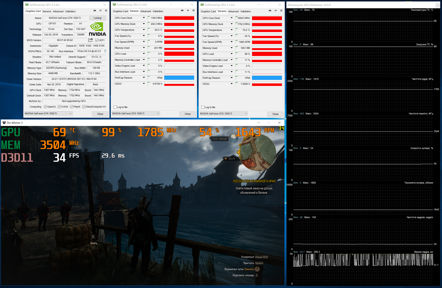Switch to Advanced tab in middle GPU-Z window
Viewport: 442px width, 288px height.
tap(146, 11)
